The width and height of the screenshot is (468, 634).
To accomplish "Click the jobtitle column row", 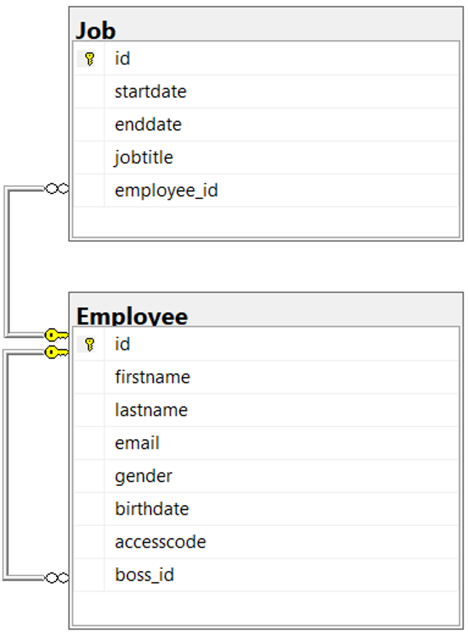I will coord(144,157).
